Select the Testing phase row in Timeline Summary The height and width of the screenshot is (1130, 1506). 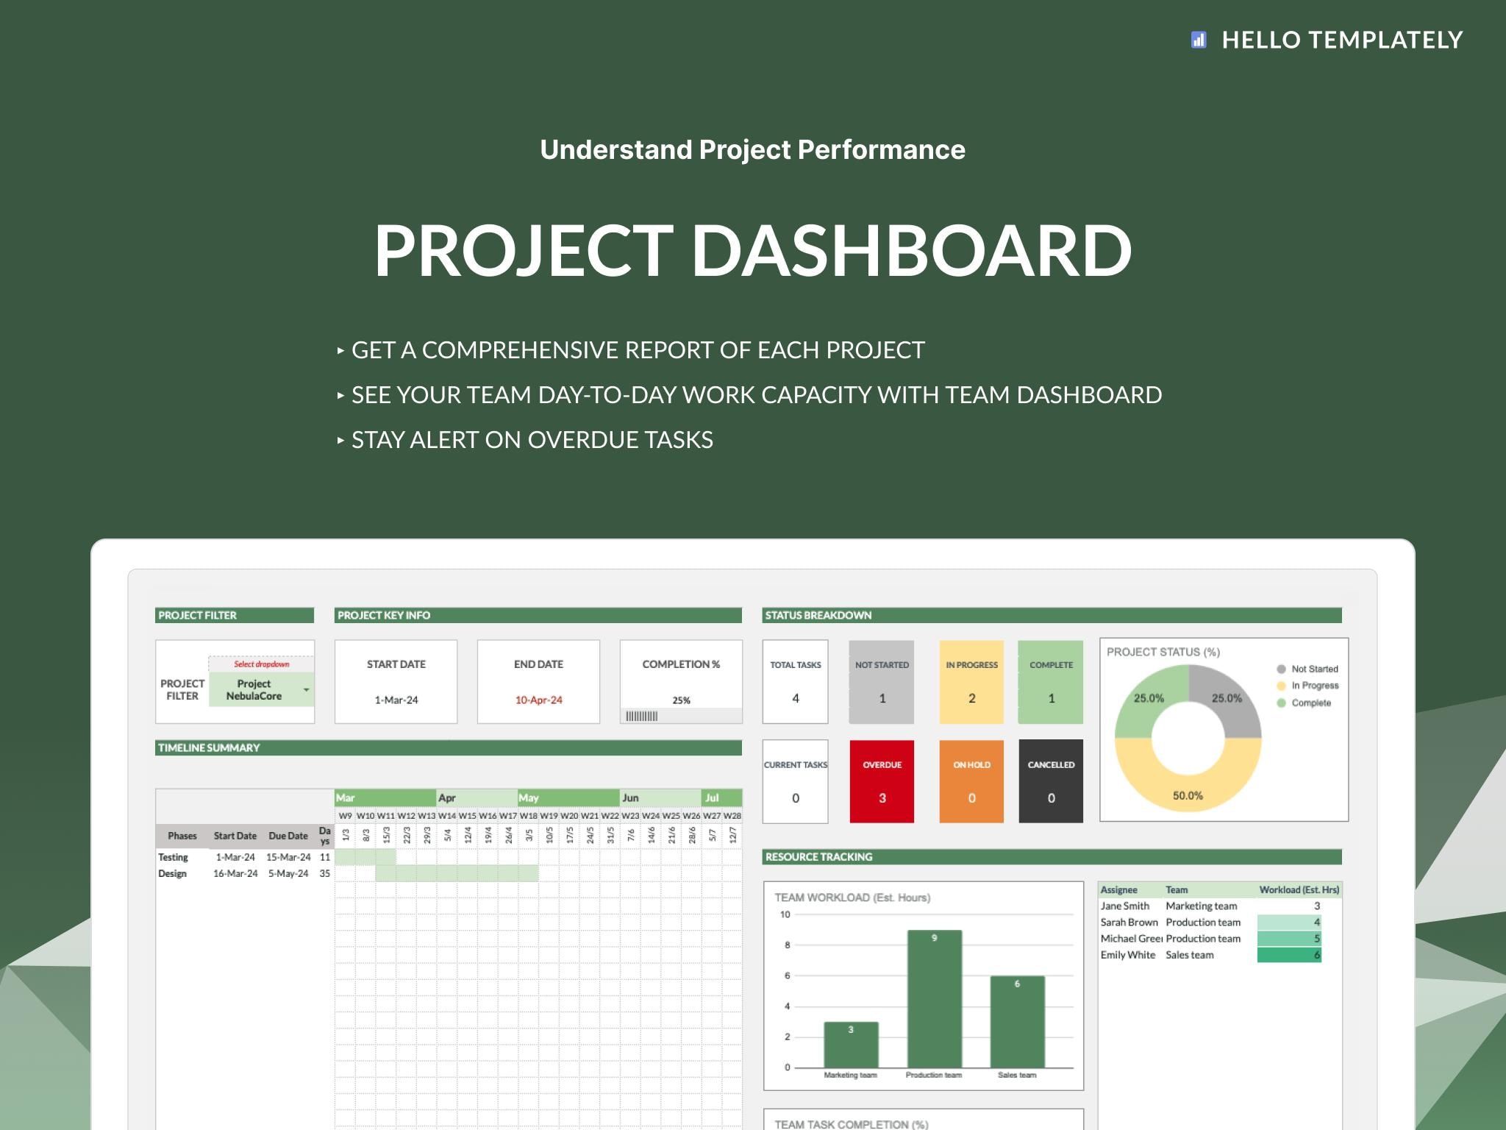[x=174, y=856]
